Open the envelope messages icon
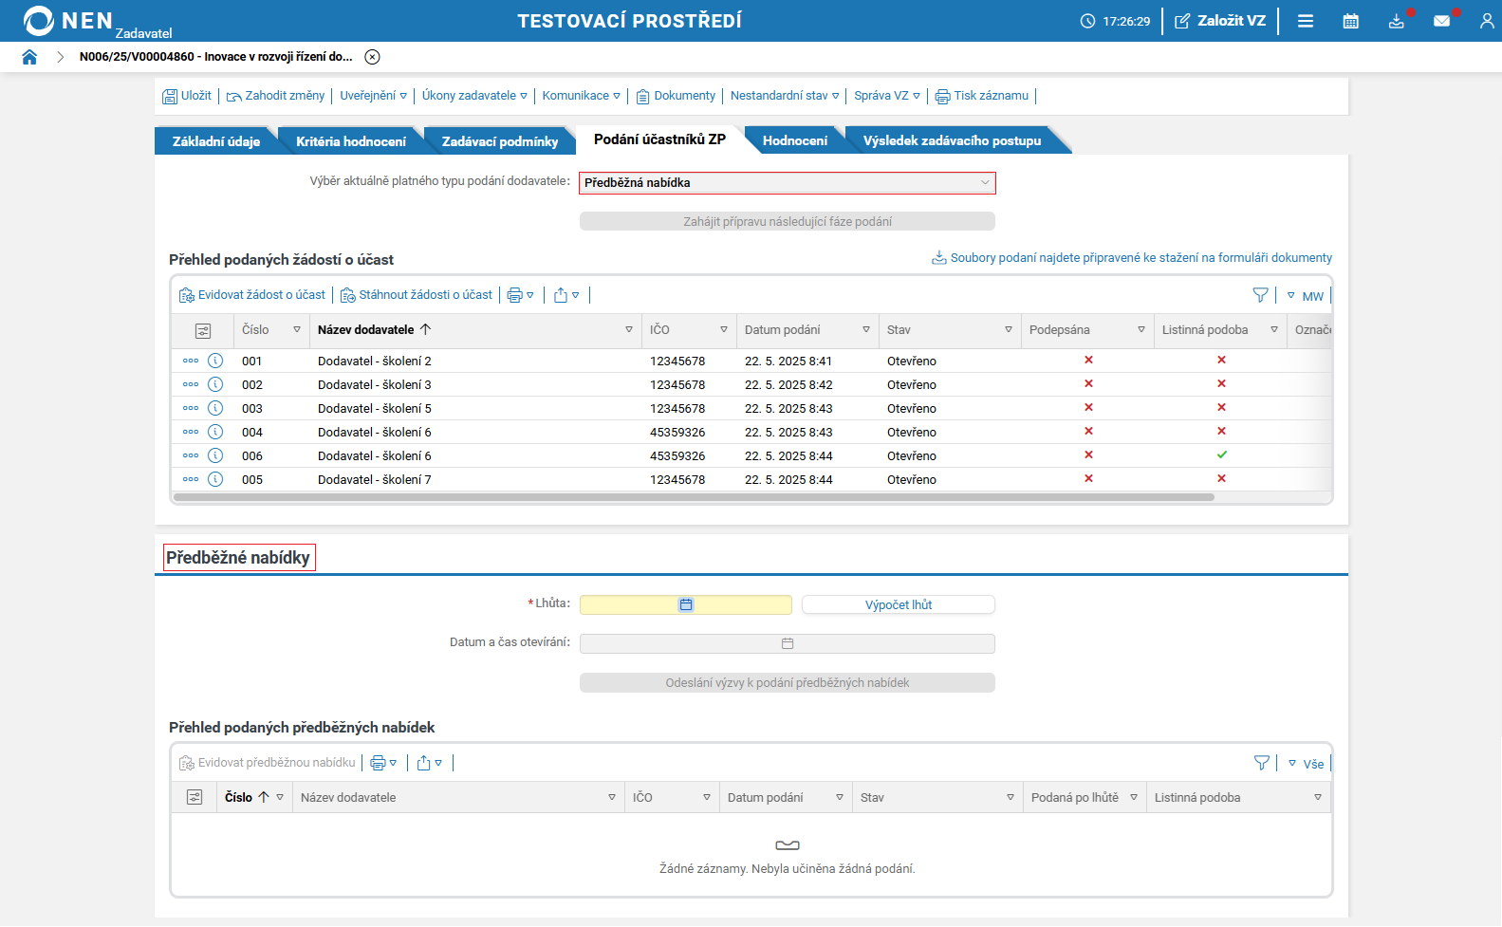Viewport: 1502px width, 927px height. point(1441,21)
